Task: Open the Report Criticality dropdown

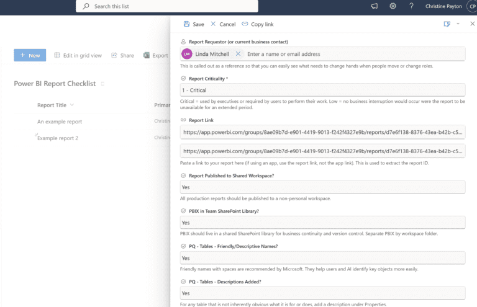Action: (x=322, y=90)
